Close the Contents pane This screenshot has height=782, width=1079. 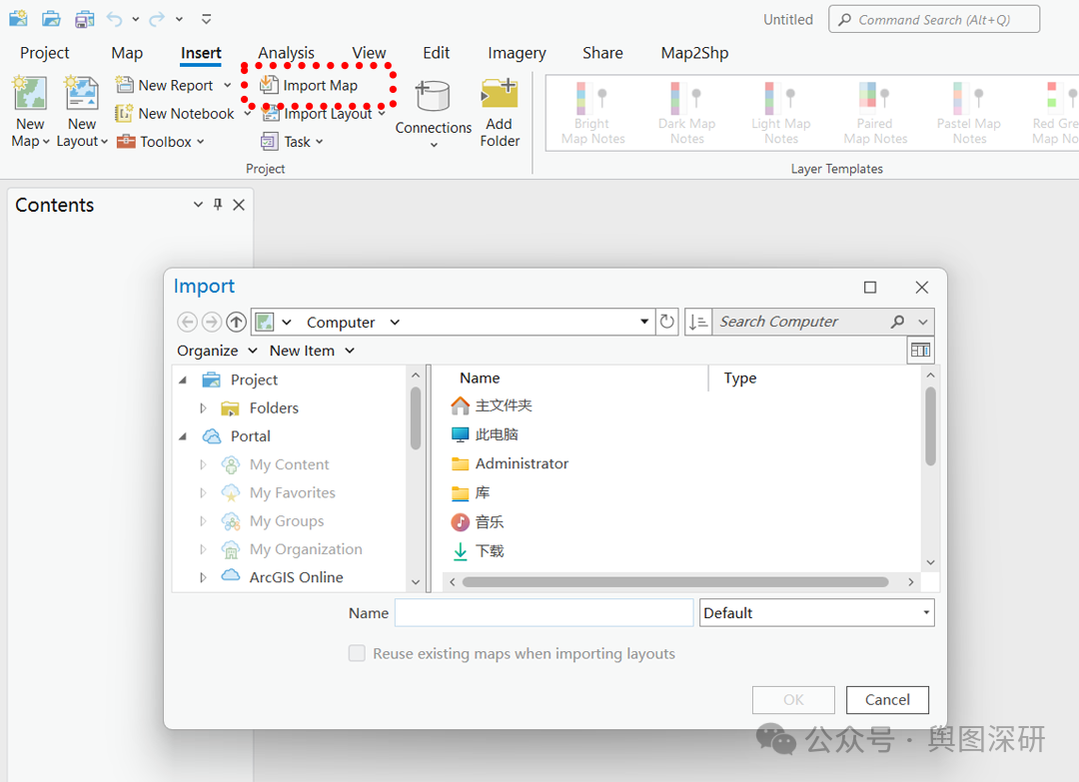pyautogui.click(x=239, y=205)
